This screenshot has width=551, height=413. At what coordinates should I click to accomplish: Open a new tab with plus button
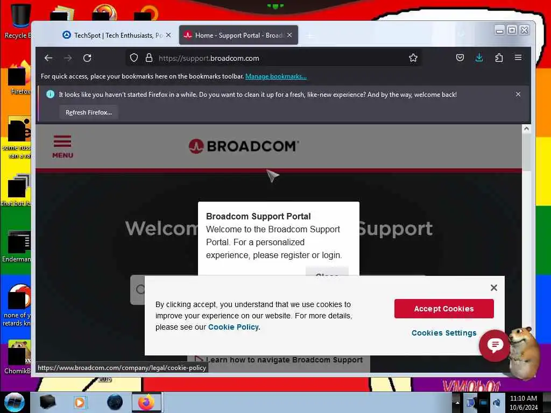pyautogui.click(x=310, y=35)
